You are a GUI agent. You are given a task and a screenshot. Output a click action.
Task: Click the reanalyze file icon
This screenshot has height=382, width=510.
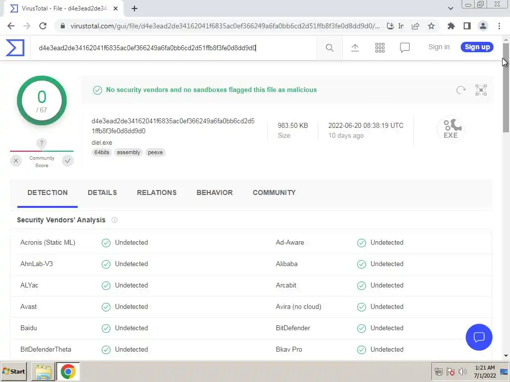(461, 90)
